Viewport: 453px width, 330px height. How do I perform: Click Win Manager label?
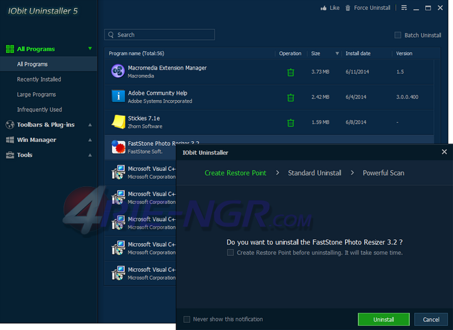(36, 140)
